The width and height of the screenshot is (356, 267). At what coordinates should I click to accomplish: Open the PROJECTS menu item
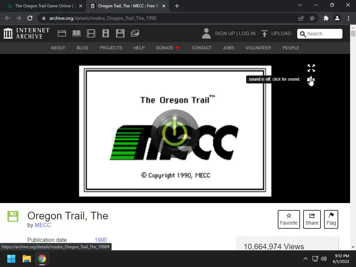coord(111,48)
